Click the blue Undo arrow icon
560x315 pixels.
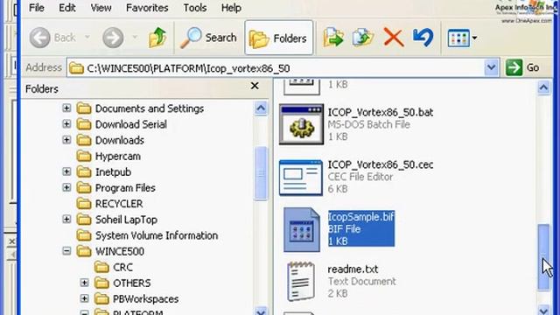pyautogui.click(x=423, y=38)
